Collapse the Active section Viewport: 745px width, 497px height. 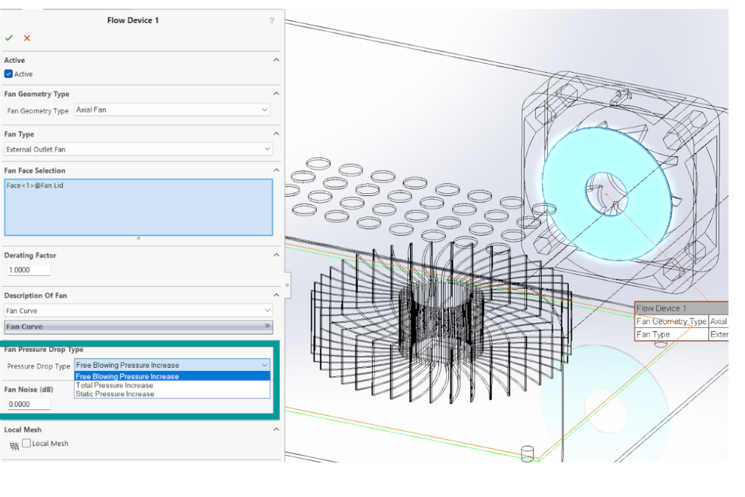click(276, 60)
